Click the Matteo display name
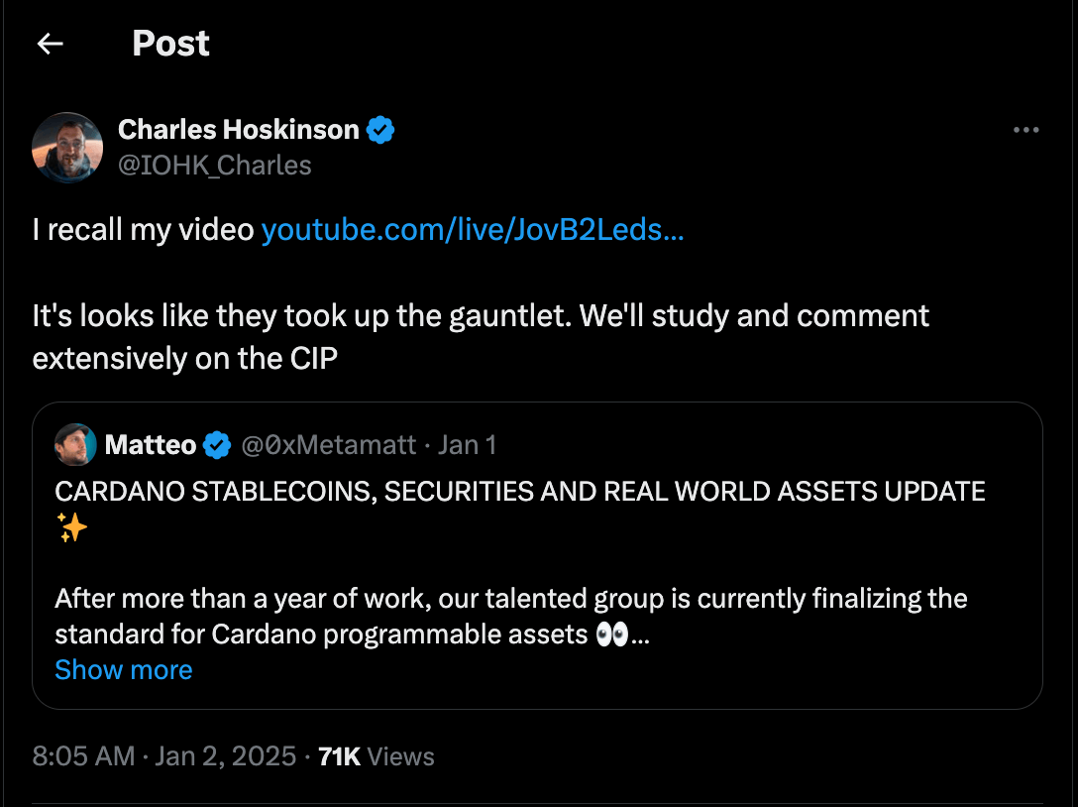The image size is (1078, 807). pyautogui.click(x=151, y=445)
